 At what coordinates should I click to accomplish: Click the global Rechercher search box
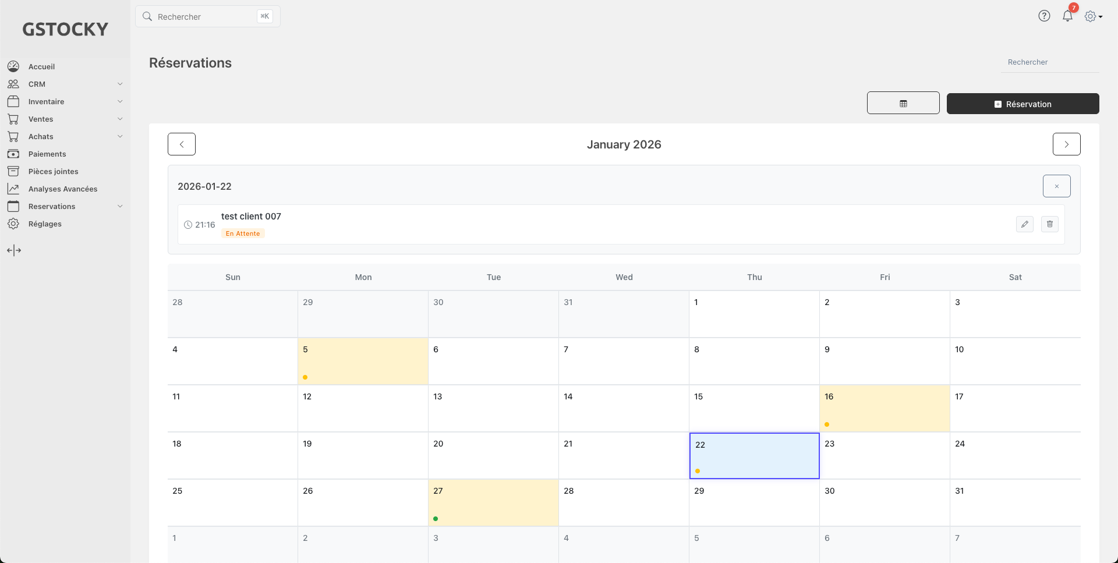tap(207, 16)
